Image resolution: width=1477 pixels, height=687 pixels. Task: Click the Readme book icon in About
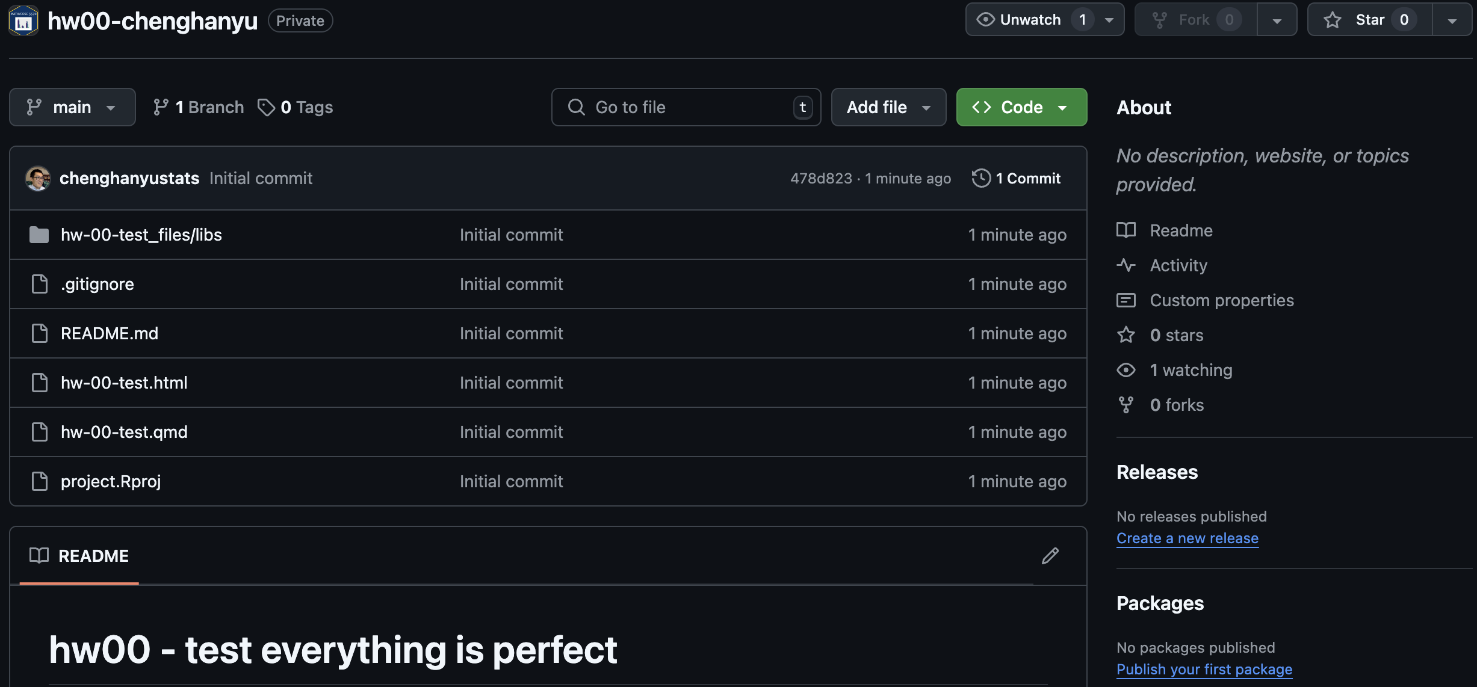tap(1126, 230)
